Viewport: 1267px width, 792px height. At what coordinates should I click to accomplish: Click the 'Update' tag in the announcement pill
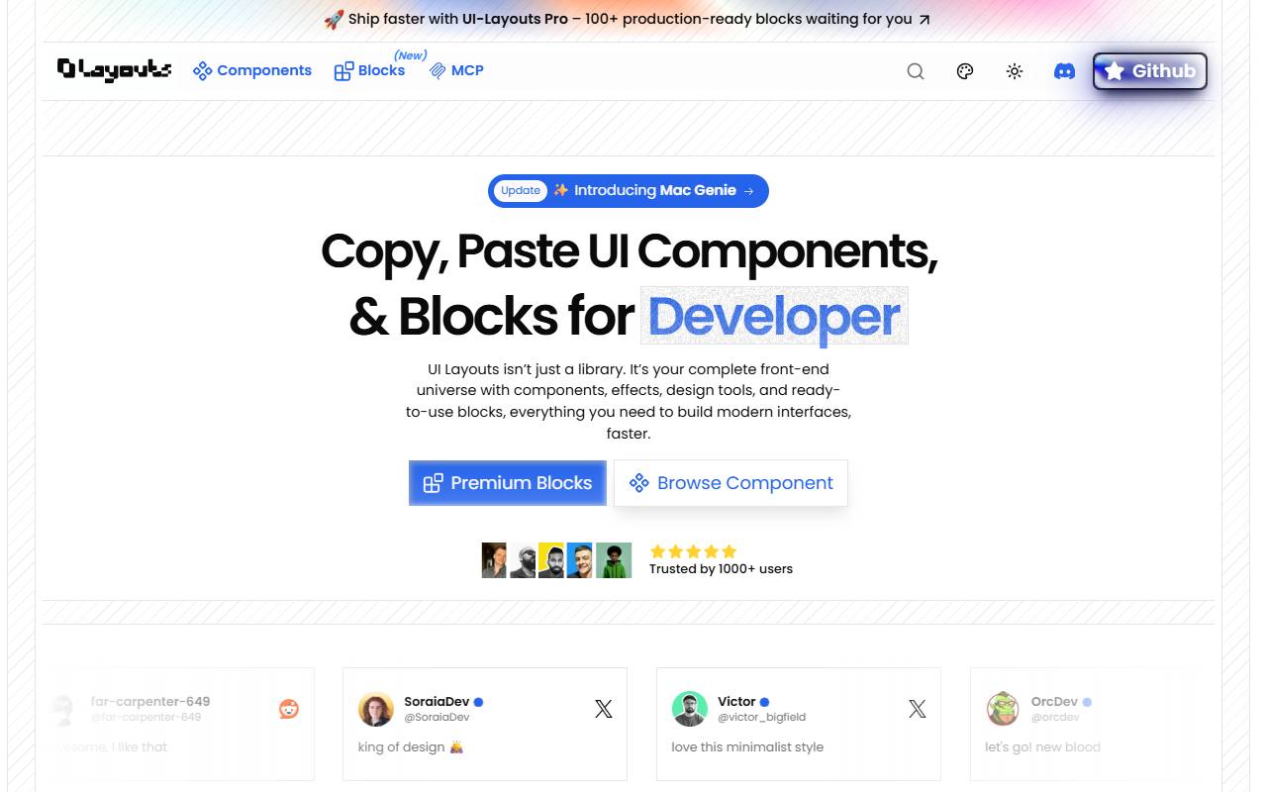point(521,191)
